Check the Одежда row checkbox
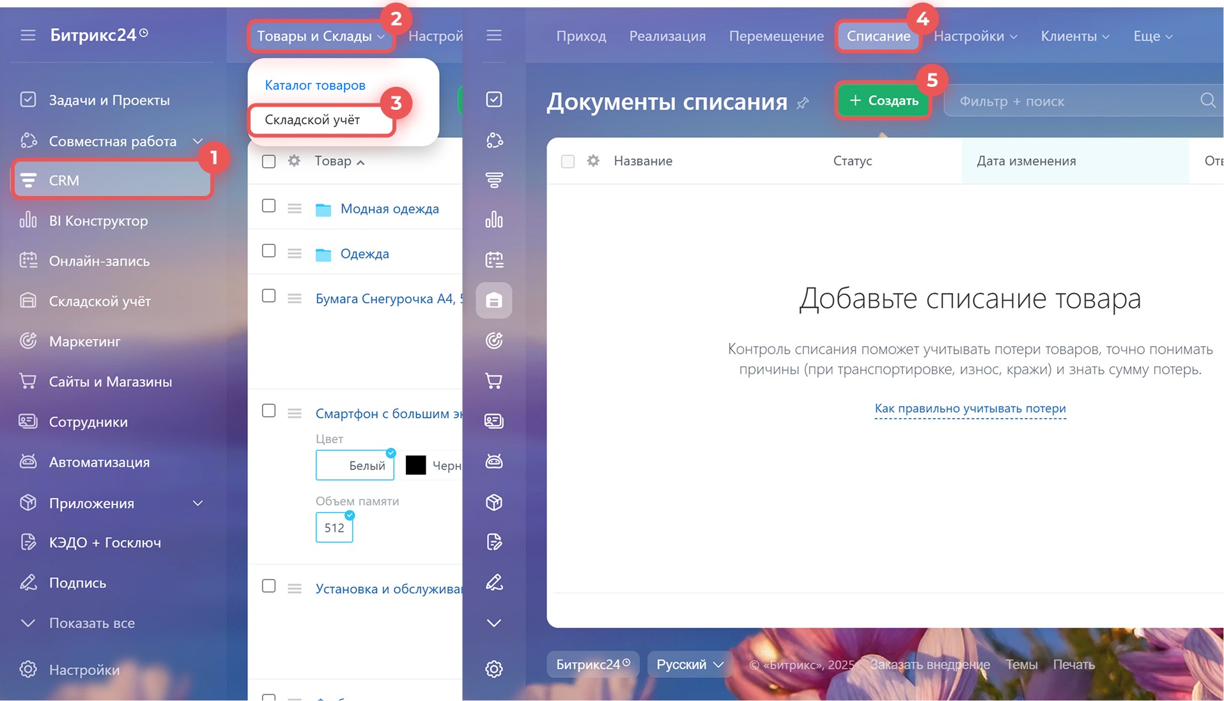The height and width of the screenshot is (701, 1224). coord(269,251)
